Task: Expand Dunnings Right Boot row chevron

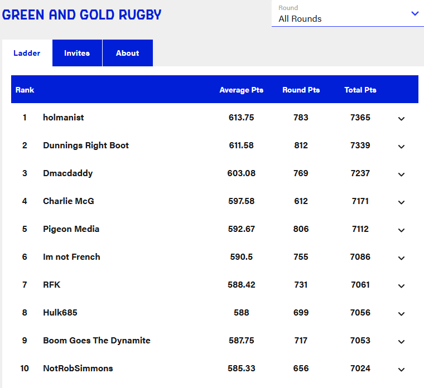Action: coord(401,147)
